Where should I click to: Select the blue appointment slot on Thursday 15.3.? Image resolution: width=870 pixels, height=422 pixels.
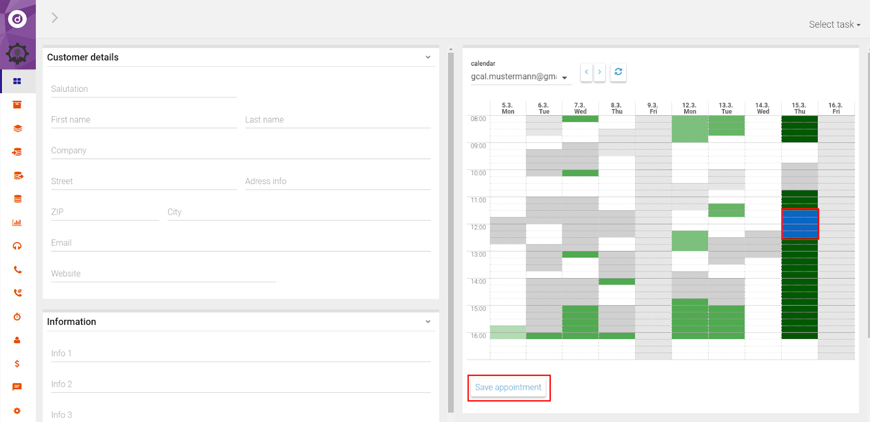[799, 224]
